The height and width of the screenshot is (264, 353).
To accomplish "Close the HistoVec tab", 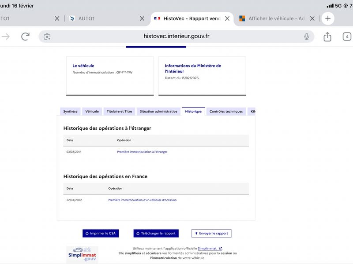I will click(227, 18).
